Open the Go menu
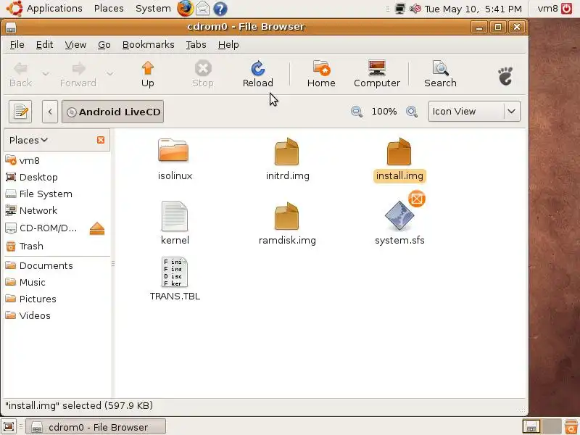The image size is (580, 435). pyautogui.click(x=104, y=45)
